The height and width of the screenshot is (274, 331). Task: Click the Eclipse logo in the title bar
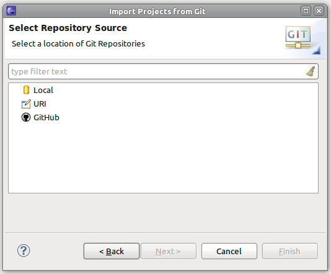[x=11, y=11]
